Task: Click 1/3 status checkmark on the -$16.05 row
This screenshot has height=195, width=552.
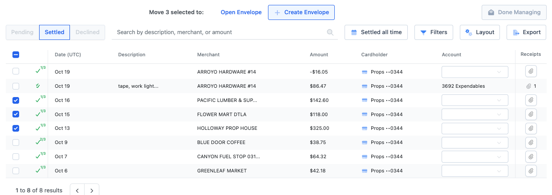Action: pyautogui.click(x=41, y=70)
